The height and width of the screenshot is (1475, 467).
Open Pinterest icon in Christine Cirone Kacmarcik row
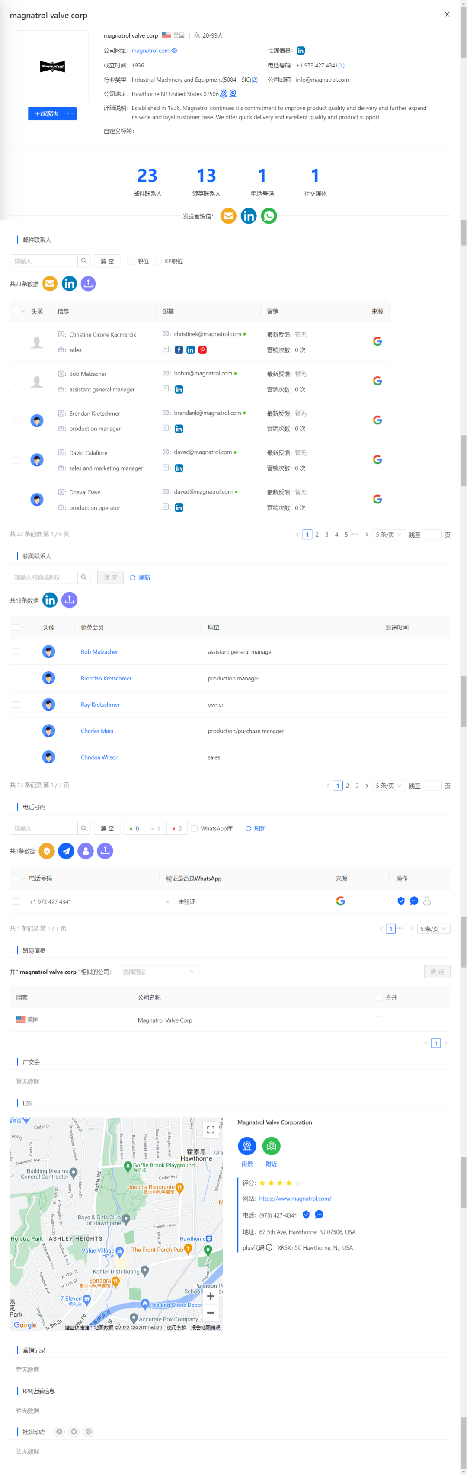point(203,350)
